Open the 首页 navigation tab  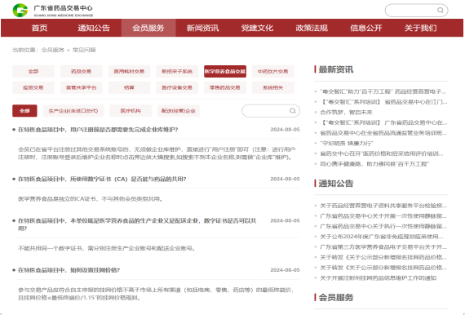pyautogui.click(x=39, y=28)
